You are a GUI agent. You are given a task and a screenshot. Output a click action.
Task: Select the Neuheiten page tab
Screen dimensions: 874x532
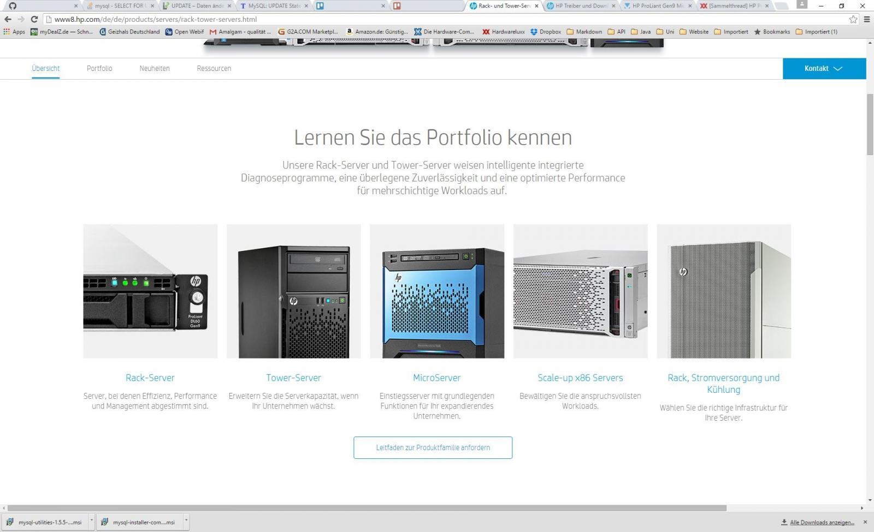[155, 68]
